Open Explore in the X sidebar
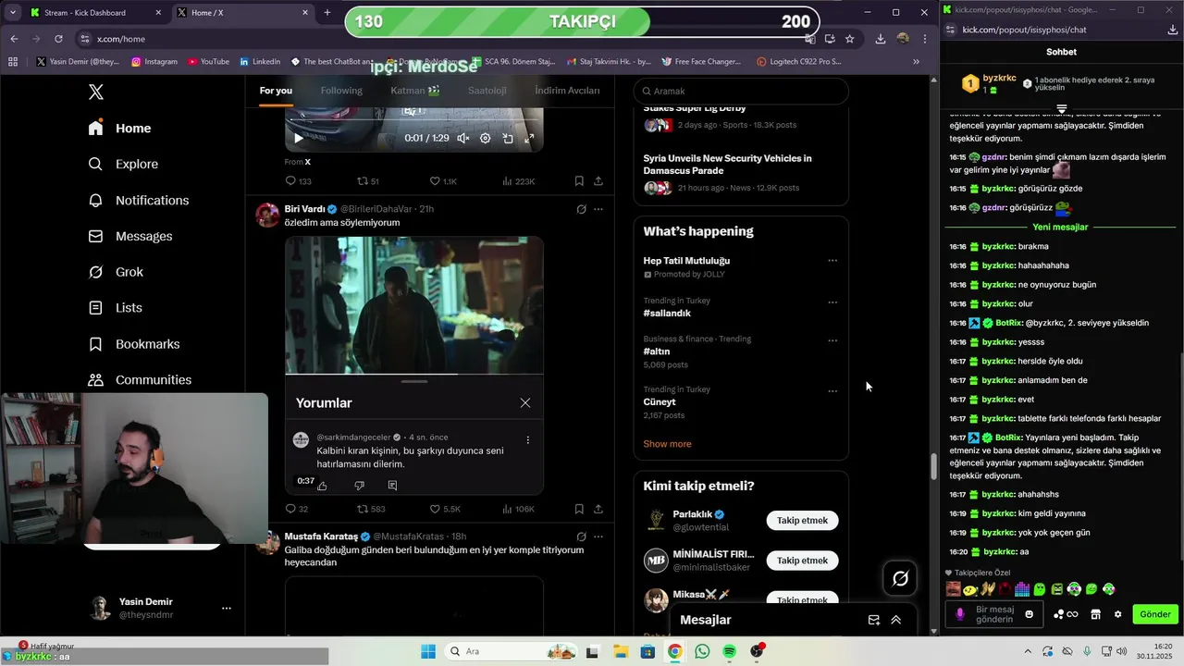 point(123,164)
